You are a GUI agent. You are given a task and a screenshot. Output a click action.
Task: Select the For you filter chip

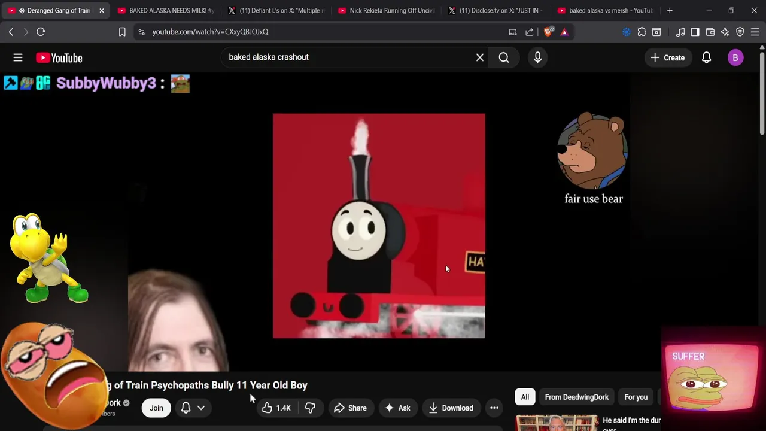pos(636,397)
